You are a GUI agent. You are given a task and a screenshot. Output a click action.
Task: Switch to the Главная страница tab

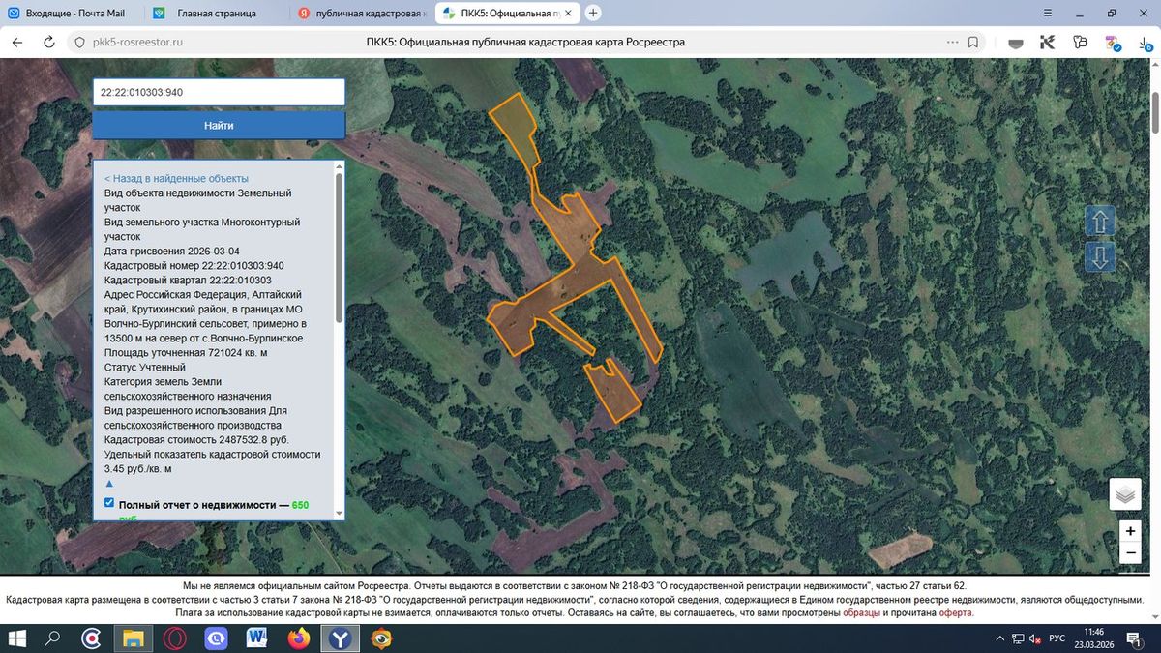coord(218,14)
